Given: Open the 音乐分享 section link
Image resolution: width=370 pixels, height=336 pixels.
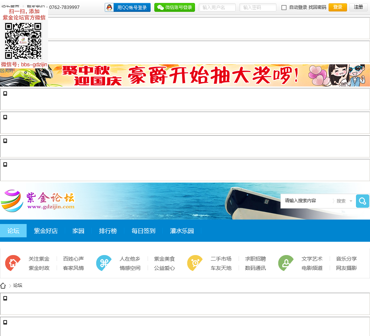Looking at the screenshot, I should [x=347, y=259].
